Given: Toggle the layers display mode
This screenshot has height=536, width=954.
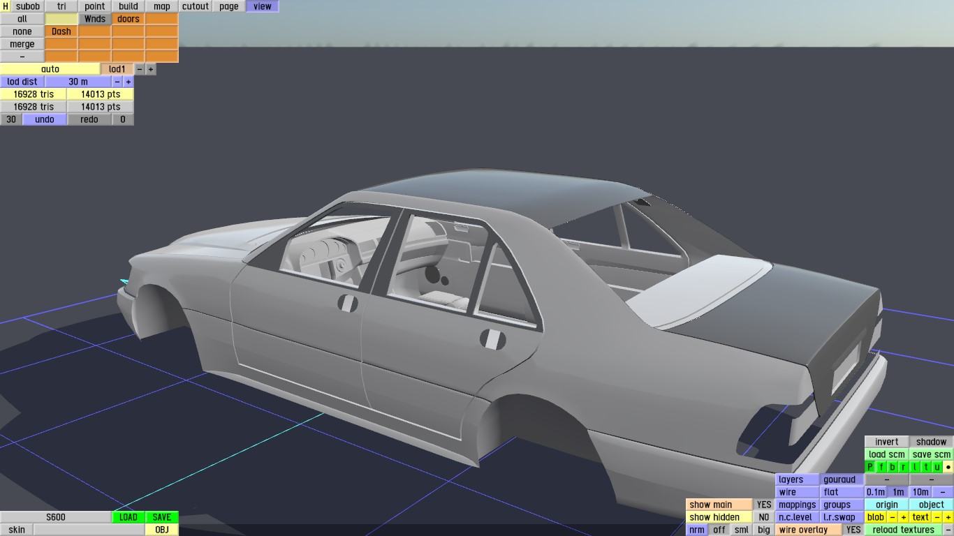Looking at the screenshot, I should (x=798, y=479).
